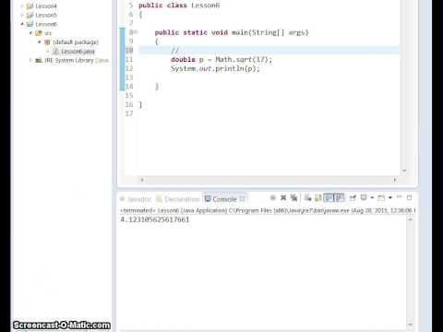Select the Lesson5 project

(46, 15)
